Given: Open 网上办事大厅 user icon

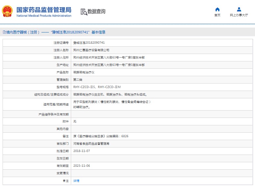Looking at the screenshot, I should pyautogui.click(x=239, y=9).
